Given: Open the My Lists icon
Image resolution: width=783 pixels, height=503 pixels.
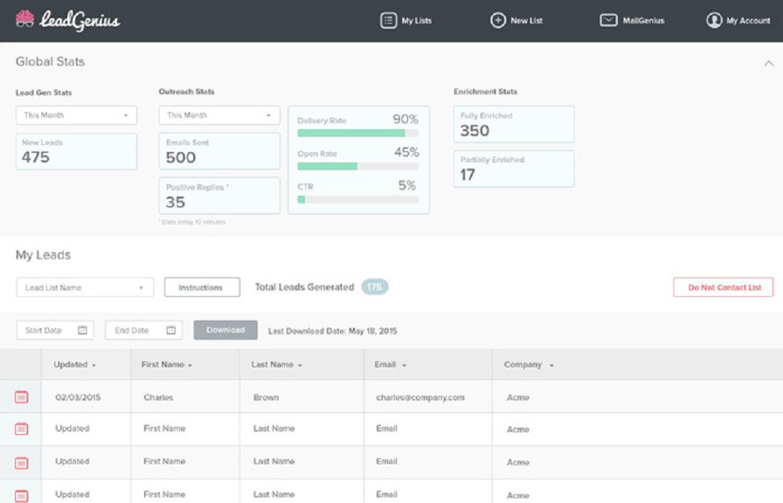Looking at the screenshot, I should coord(388,20).
